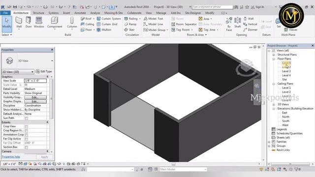
Task: Select the Model Line tool
Action: pos(153,24)
